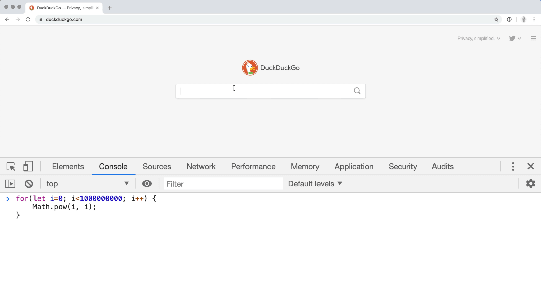This screenshot has height=304, width=541.
Task: Show the Security tab
Action: [x=403, y=167]
